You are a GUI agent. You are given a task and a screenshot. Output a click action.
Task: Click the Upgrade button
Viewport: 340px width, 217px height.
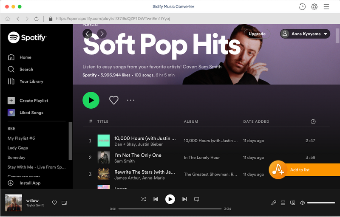point(257,34)
